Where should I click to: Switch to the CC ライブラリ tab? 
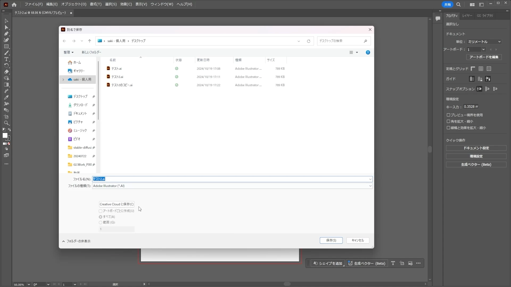coord(485,16)
